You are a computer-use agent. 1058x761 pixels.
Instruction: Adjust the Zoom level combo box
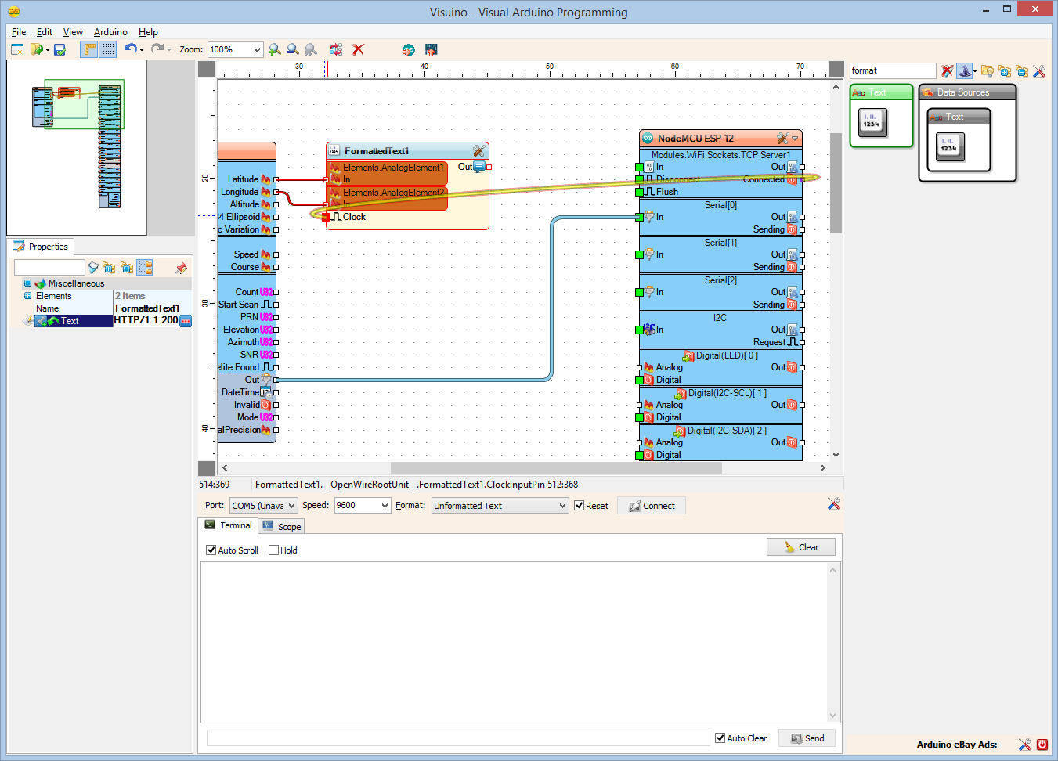(235, 49)
